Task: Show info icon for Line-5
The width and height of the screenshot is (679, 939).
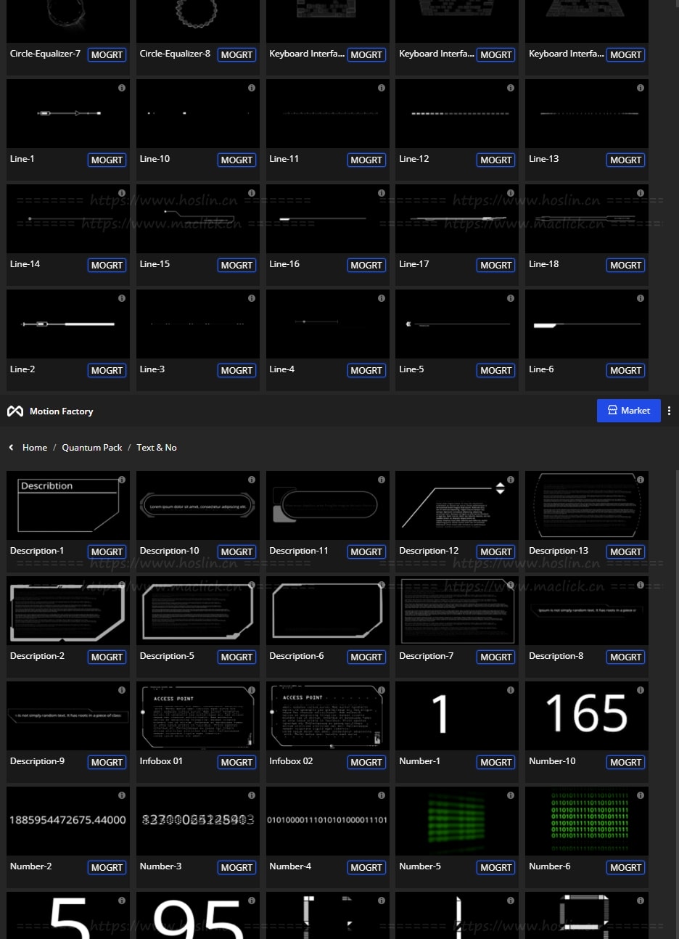Action: pyautogui.click(x=511, y=298)
